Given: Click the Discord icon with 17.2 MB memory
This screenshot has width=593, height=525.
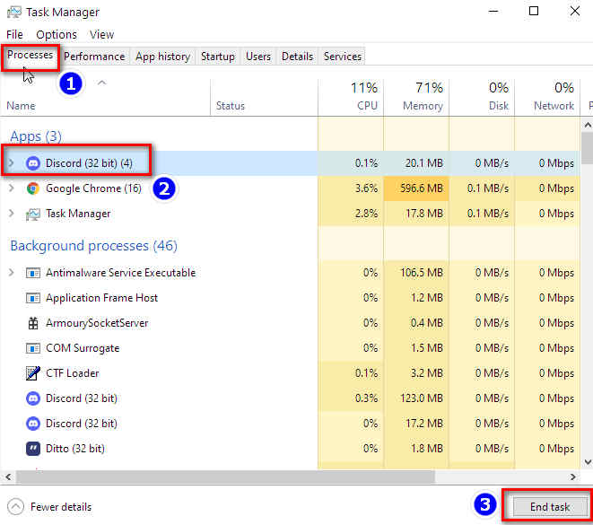Looking at the screenshot, I should pyautogui.click(x=33, y=424).
